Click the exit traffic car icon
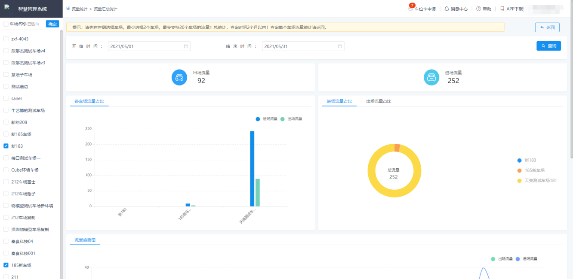Screen dimensions: 573x279 179,77
